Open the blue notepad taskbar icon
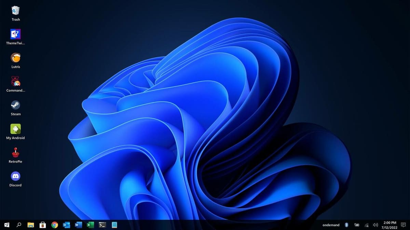This screenshot has width=410, height=230. [114, 225]
